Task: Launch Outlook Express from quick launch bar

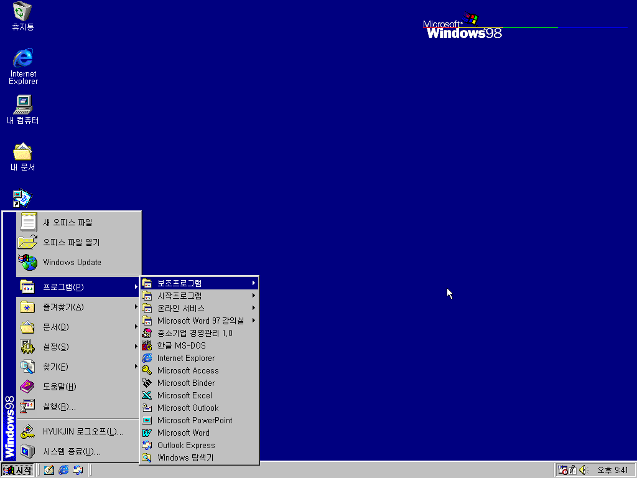Action: [78, 471]
